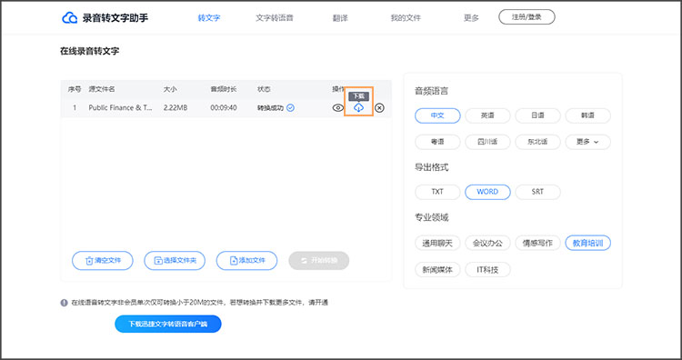
Task: Click the 2.22MB size cell
Action: click(x=176, y=107)
